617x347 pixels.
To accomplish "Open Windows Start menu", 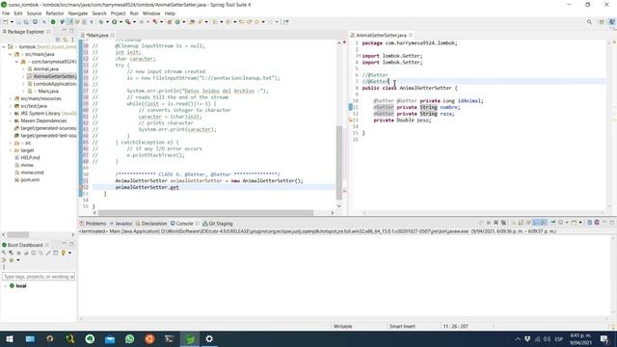I will (x=10, y=338).
